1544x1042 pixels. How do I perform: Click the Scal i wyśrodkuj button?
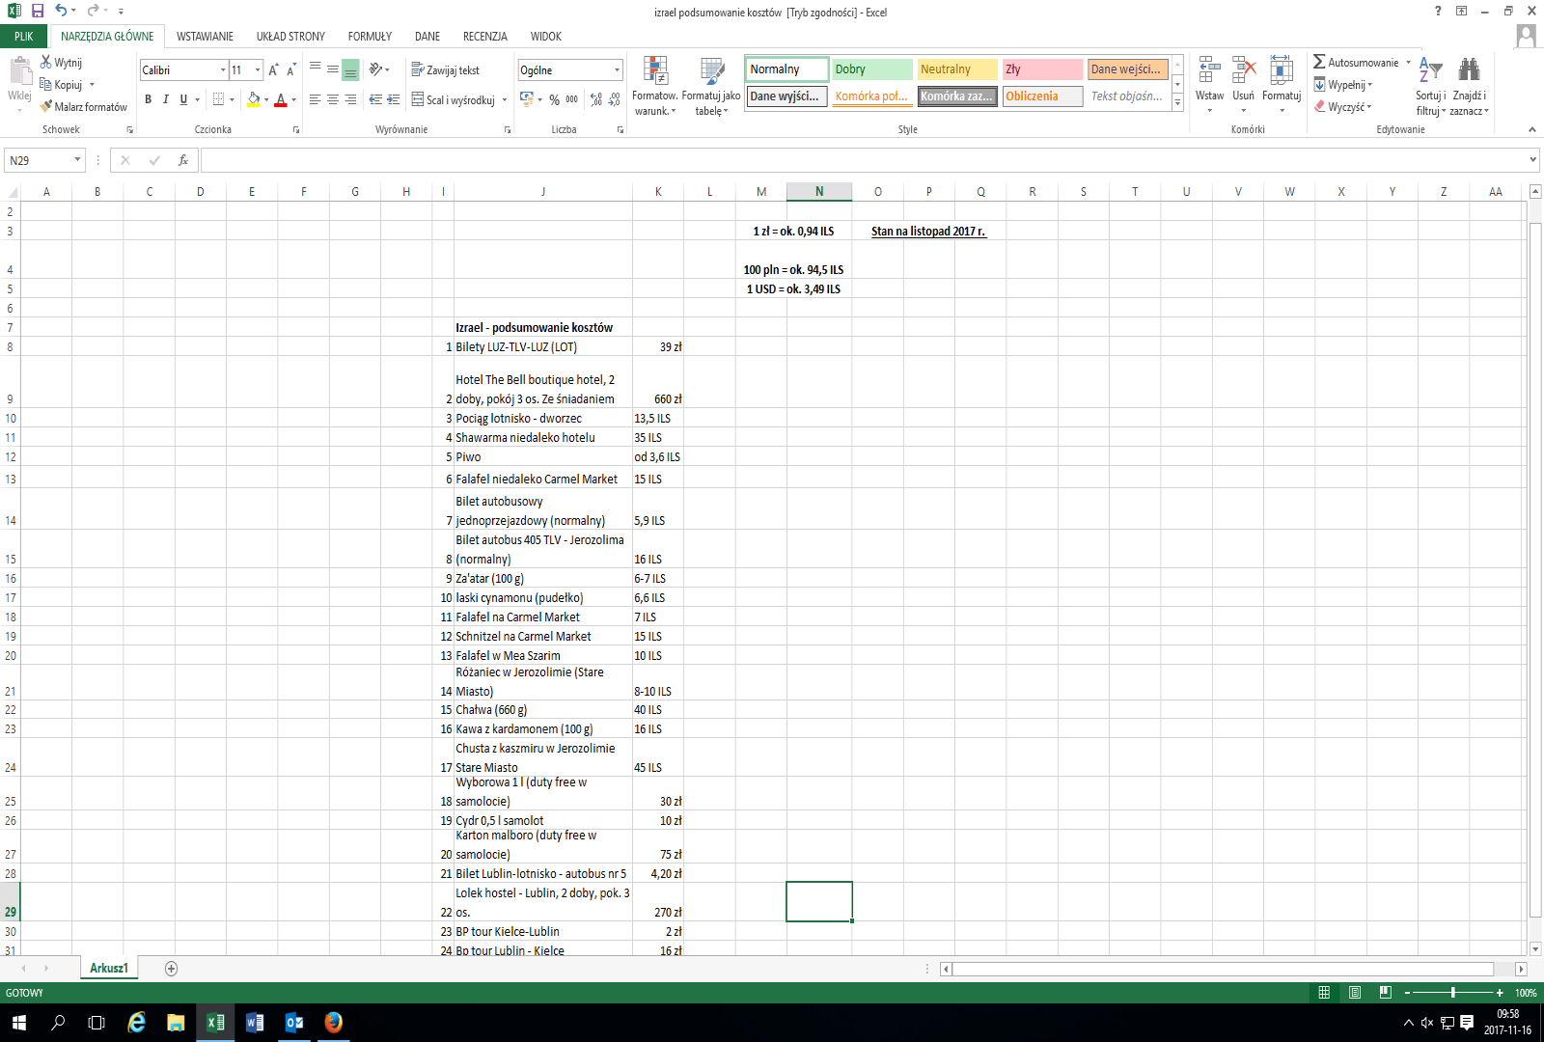[459, 99]
